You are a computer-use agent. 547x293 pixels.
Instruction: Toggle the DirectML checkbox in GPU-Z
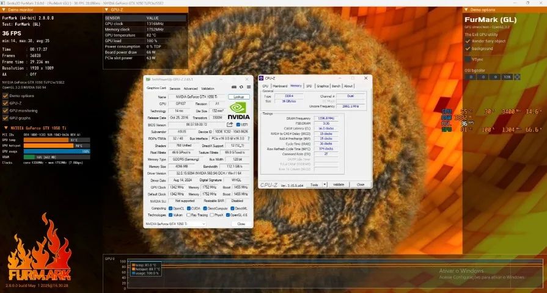pos(232,208)
